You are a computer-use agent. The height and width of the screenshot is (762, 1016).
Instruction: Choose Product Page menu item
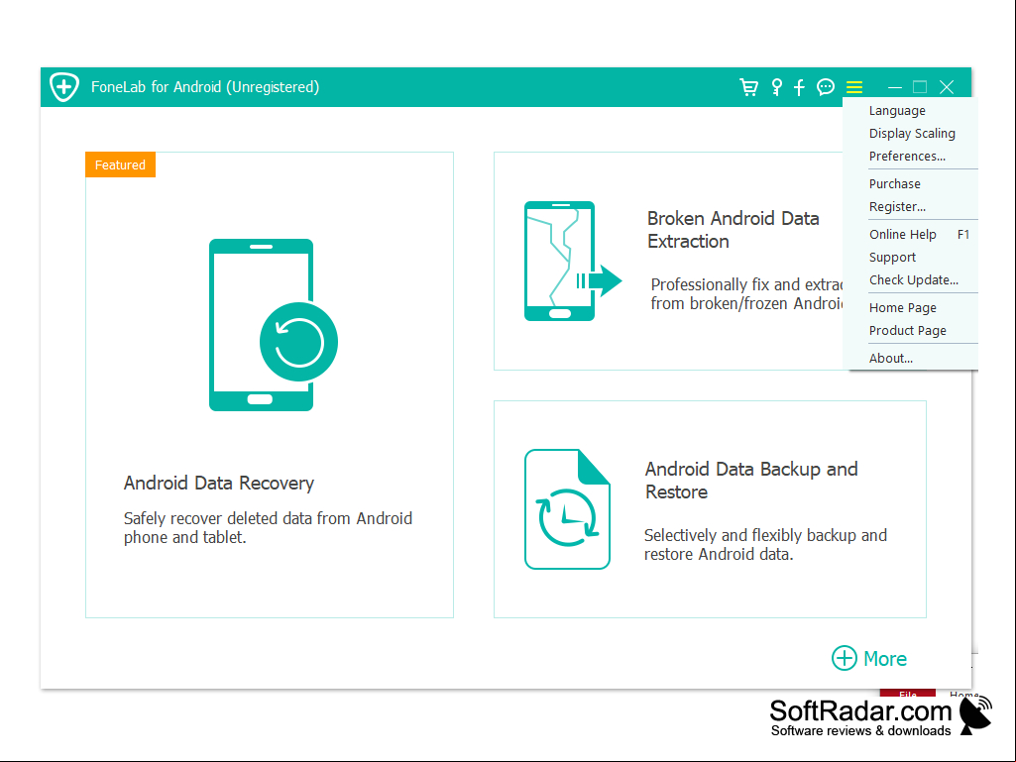[x=910, y=330]
